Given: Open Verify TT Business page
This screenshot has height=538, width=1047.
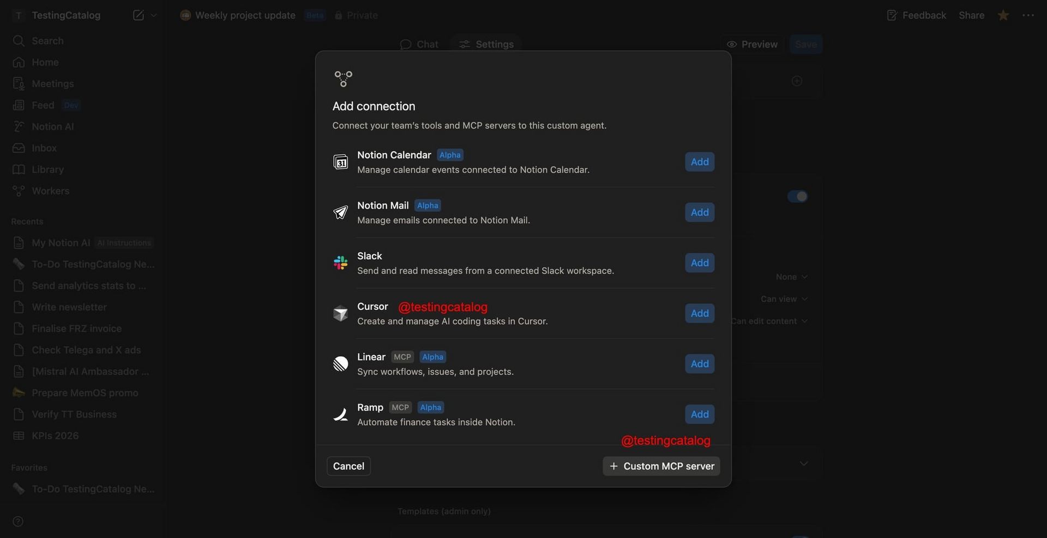Looking at the screenshot, I should pos(82,414).
